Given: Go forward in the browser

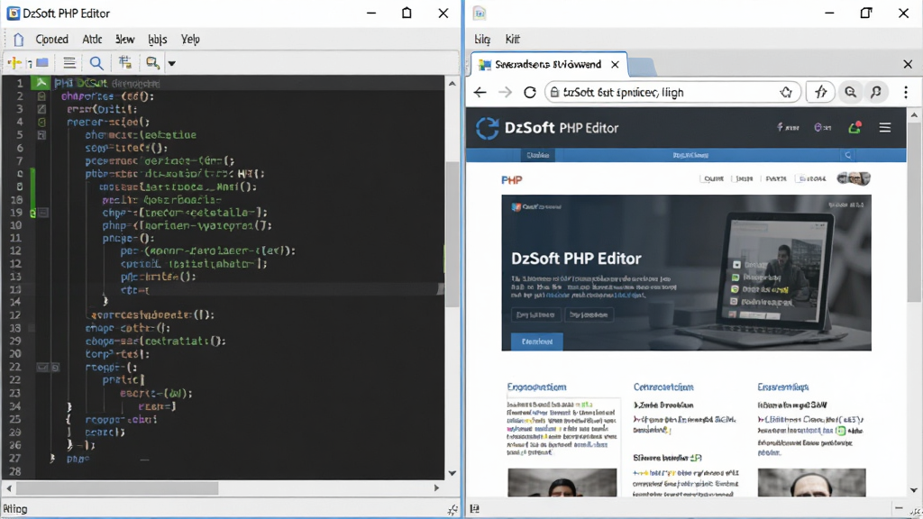Looking at the screenshot, I should tap(505, 93).
